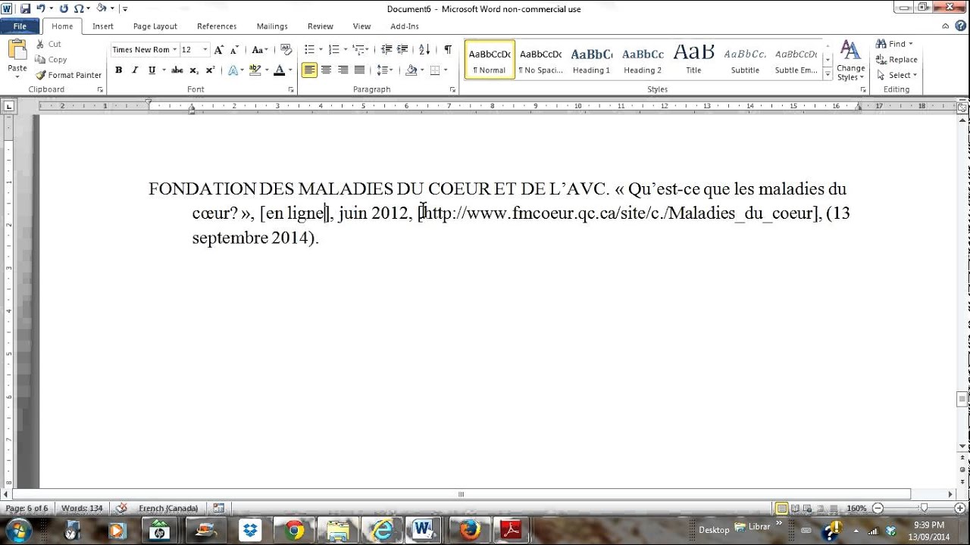Click the Align Text Right icon
This screenshot has width=970, height=545.
(343, 70)
